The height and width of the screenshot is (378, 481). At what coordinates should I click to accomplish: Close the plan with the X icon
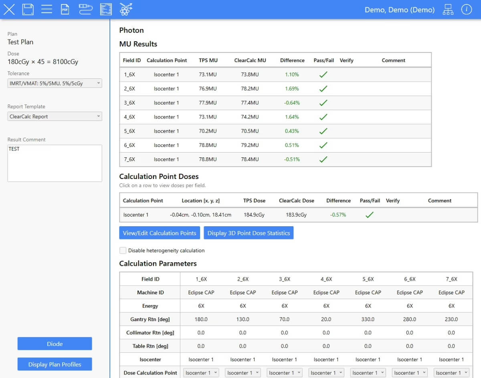9,9
